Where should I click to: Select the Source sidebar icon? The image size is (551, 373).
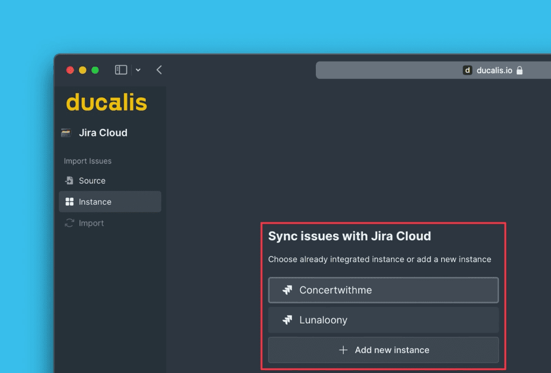pos(69,181)
